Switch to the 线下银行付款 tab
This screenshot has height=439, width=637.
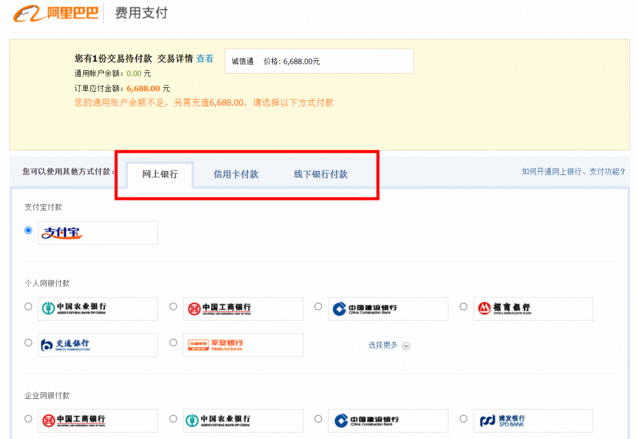(321, 174)
